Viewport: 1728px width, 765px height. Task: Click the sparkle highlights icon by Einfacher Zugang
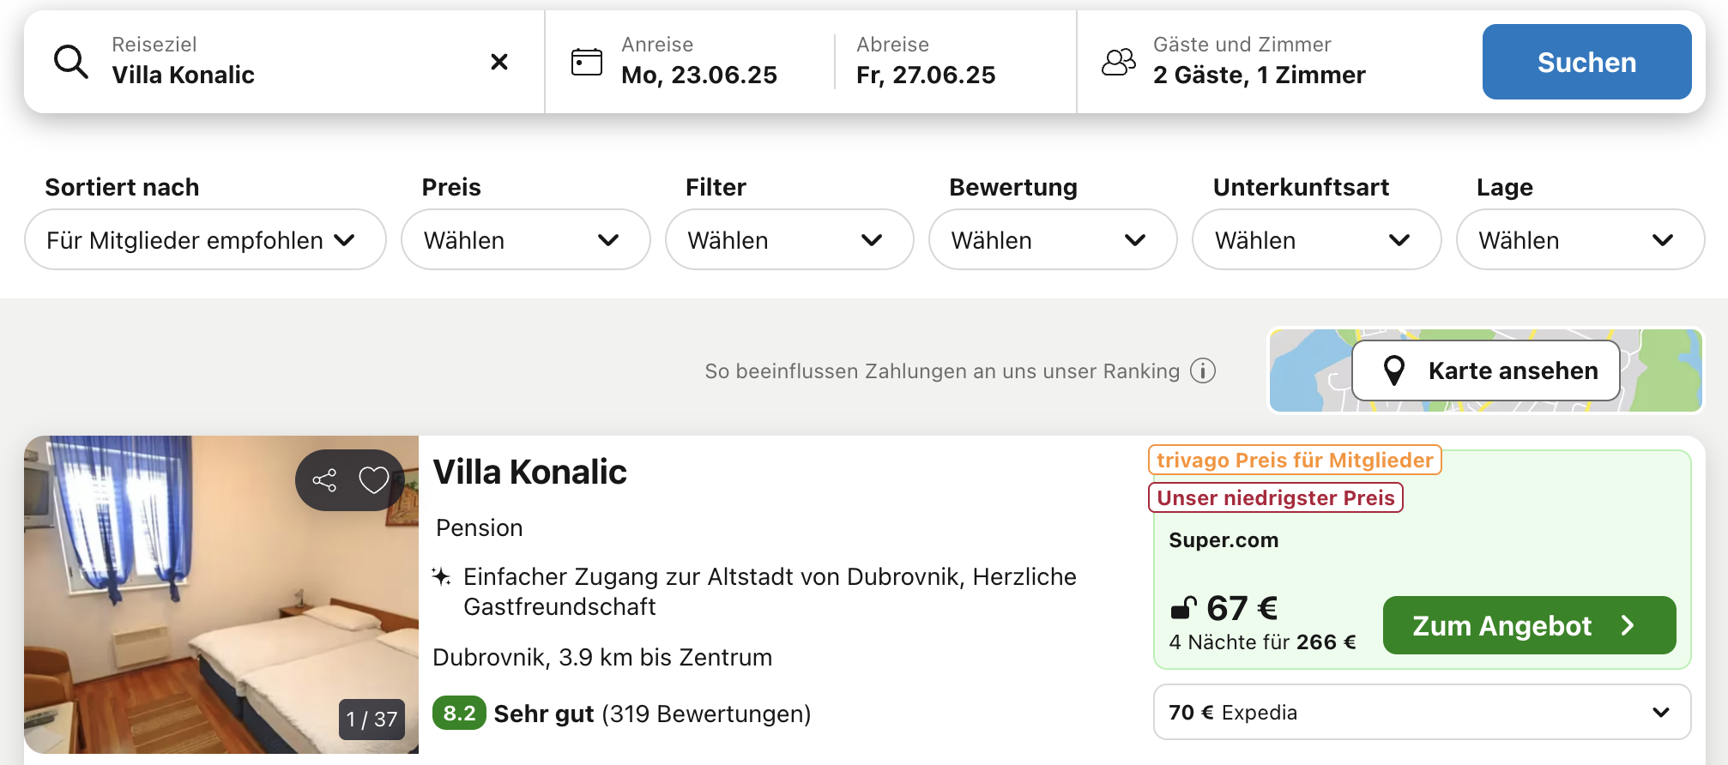pos(441,576)
